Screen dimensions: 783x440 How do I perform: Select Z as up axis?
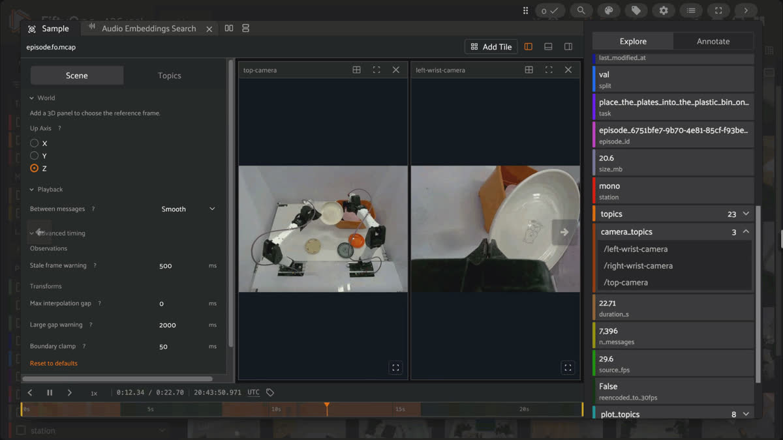(x=35, y=168)
